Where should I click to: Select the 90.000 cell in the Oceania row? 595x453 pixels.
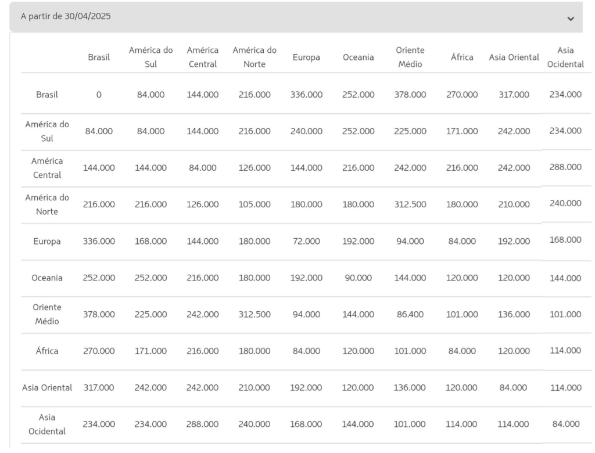coord(358,278)
